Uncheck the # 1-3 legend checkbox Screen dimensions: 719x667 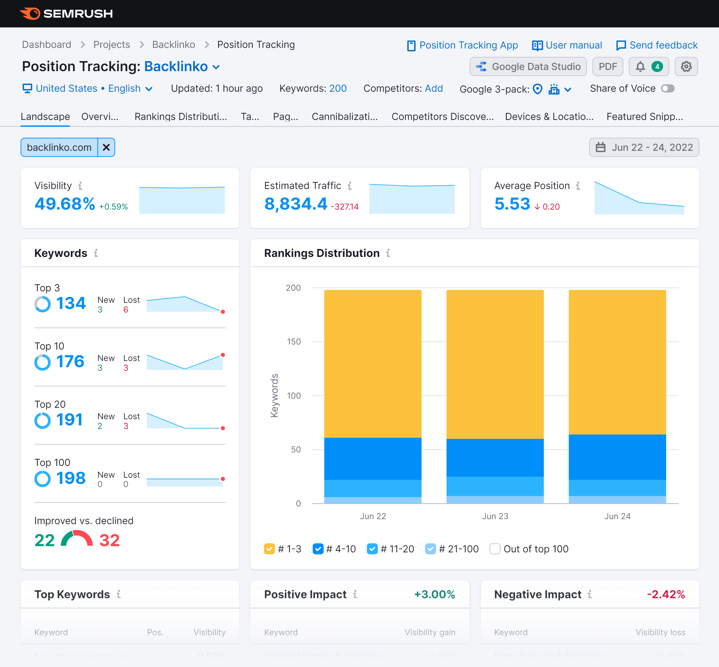coord(269,549)
